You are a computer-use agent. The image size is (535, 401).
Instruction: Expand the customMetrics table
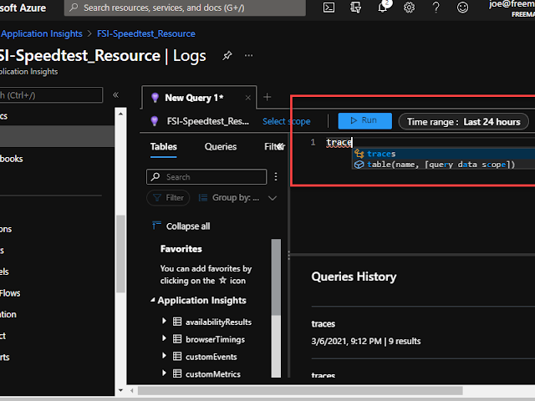[x=164, y=373]
